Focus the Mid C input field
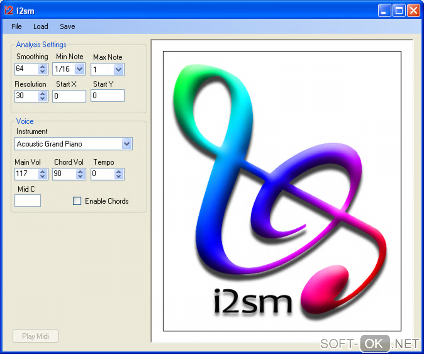 tap(27, 201)
